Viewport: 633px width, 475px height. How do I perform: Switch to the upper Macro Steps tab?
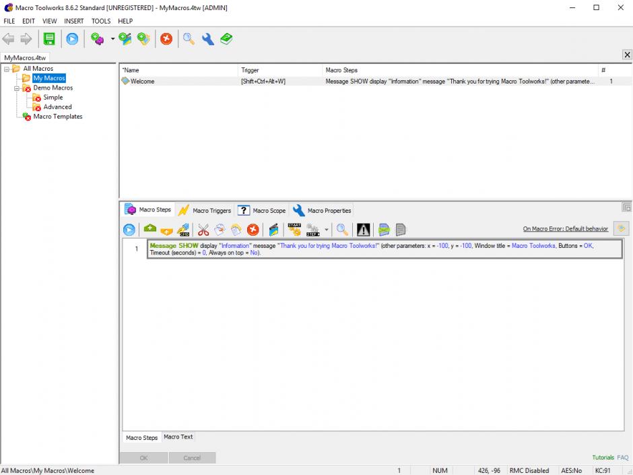[x=148, y=210]
